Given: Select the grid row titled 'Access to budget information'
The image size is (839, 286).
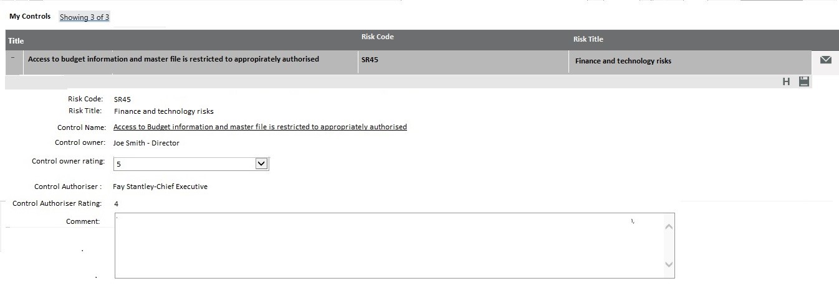Looking at the screenshot, I should (408, 62).
